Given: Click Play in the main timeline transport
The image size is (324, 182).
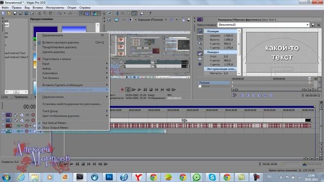Looking at the screenshot, I should [71, 164].
